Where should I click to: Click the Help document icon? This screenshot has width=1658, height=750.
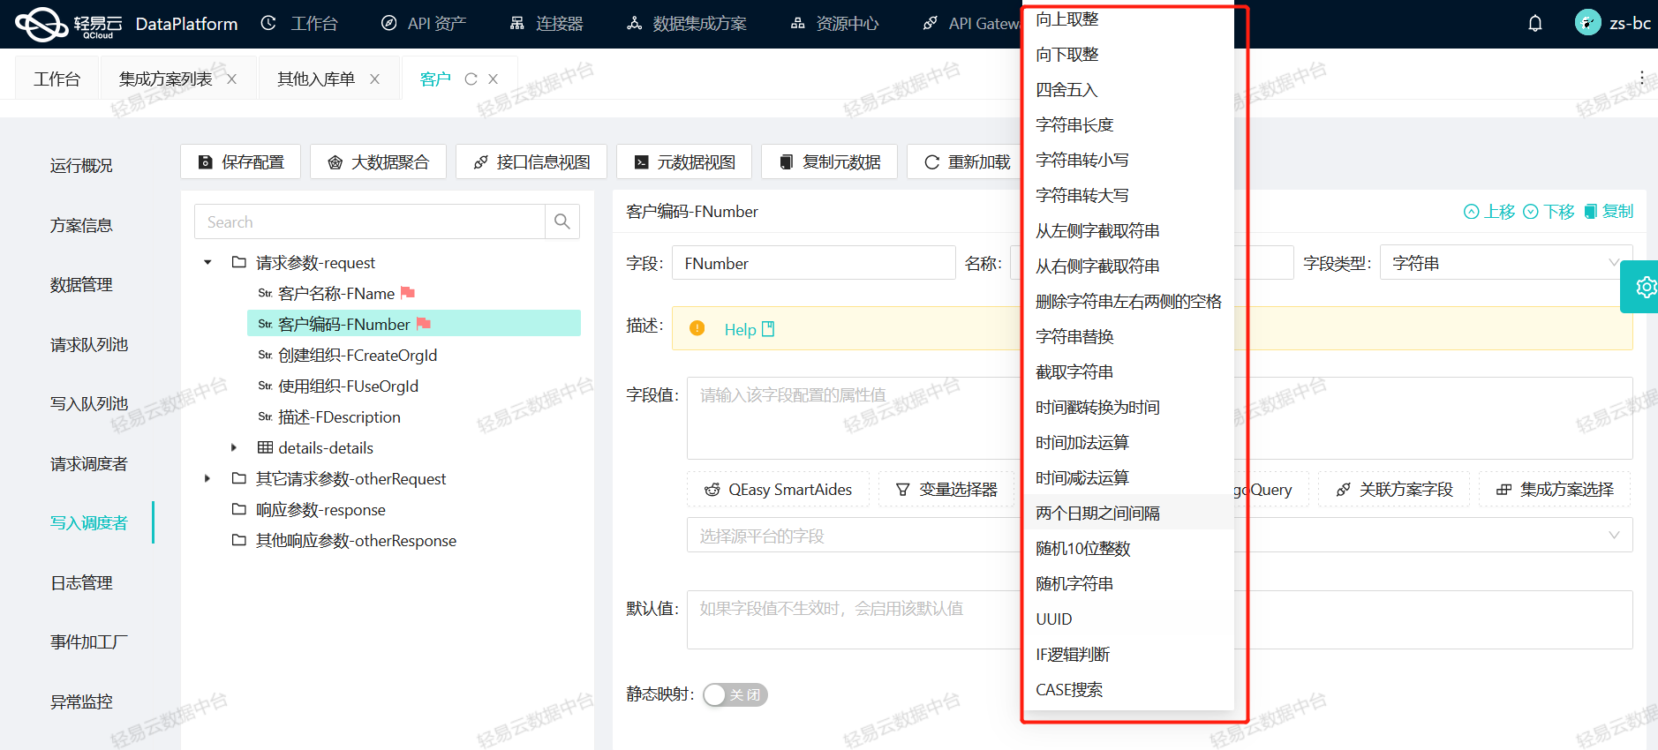pyautogui.click(x=768, y=329)
